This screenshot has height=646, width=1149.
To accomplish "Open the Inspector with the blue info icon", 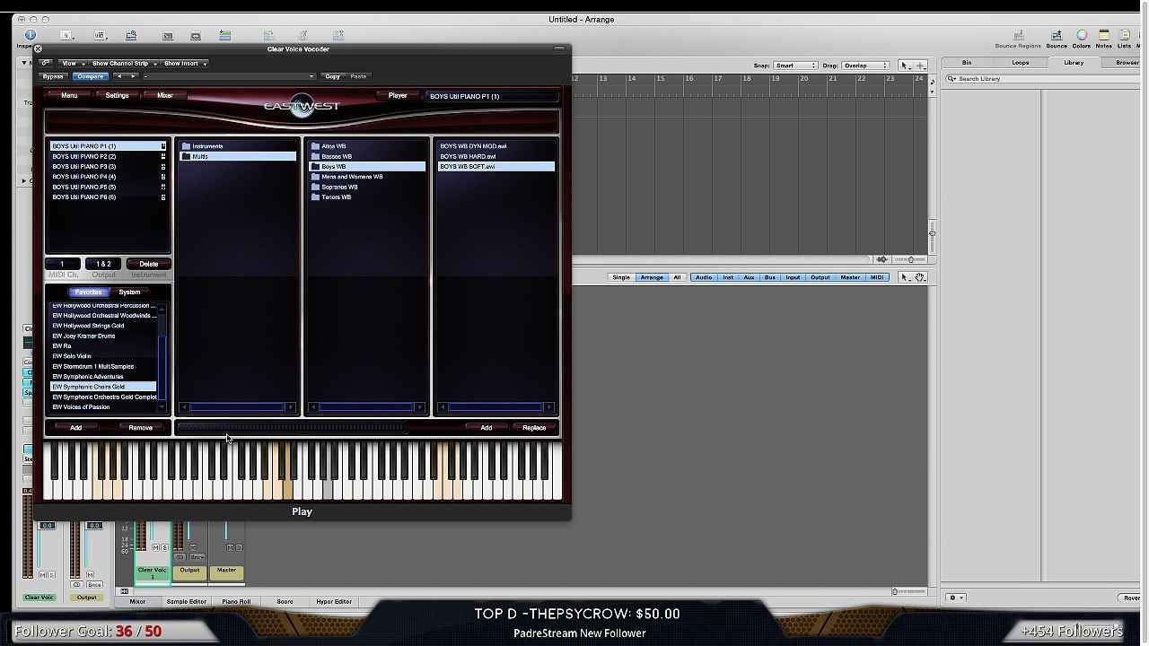I will coord(30,35).
